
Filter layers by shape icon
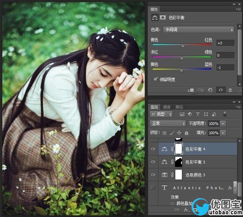(206, 114)
